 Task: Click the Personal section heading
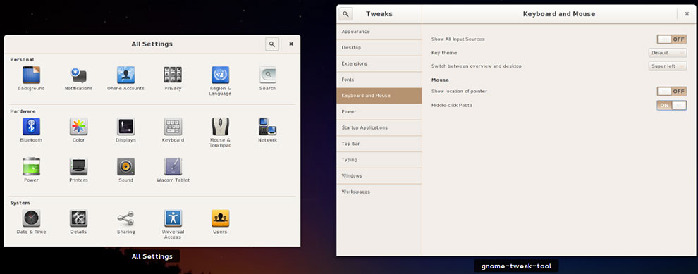pos(22,60)
